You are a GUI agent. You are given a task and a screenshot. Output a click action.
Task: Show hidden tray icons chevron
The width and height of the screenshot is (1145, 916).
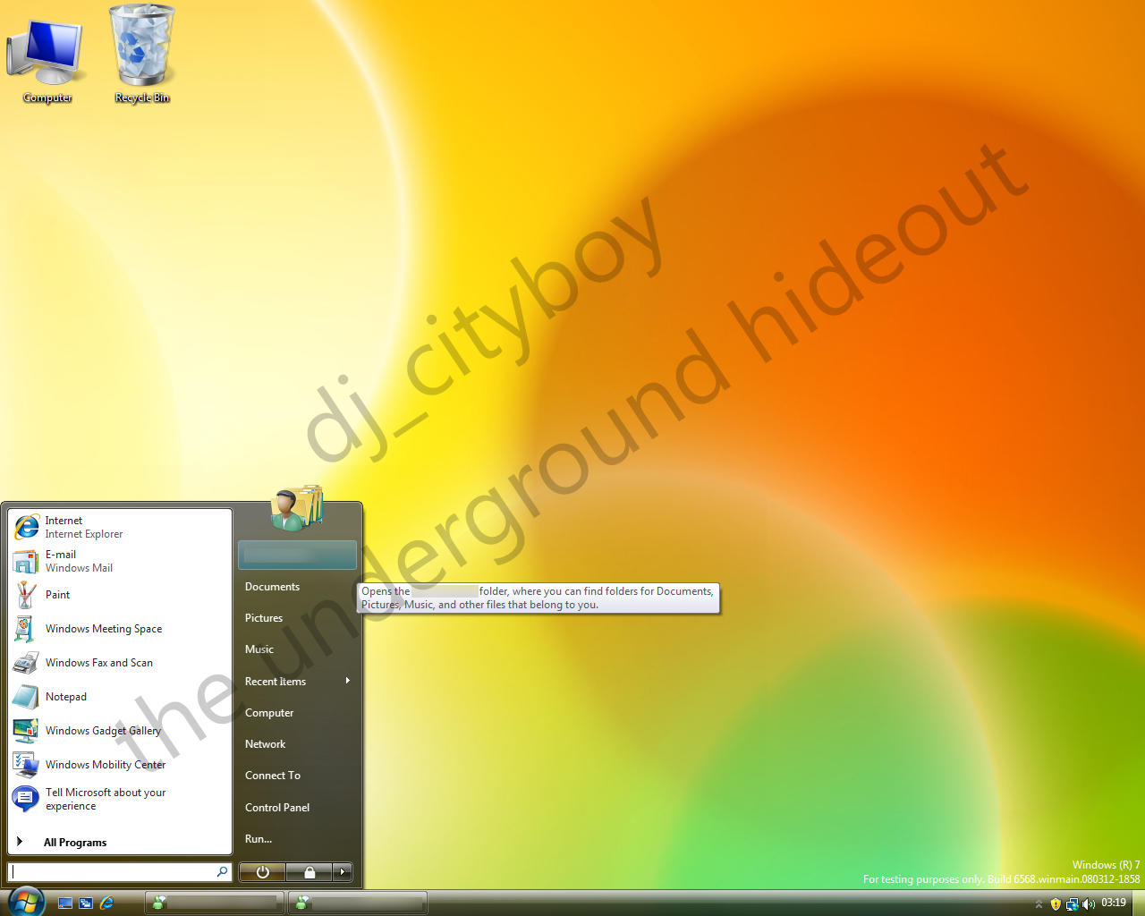(x=1039, y=904)
